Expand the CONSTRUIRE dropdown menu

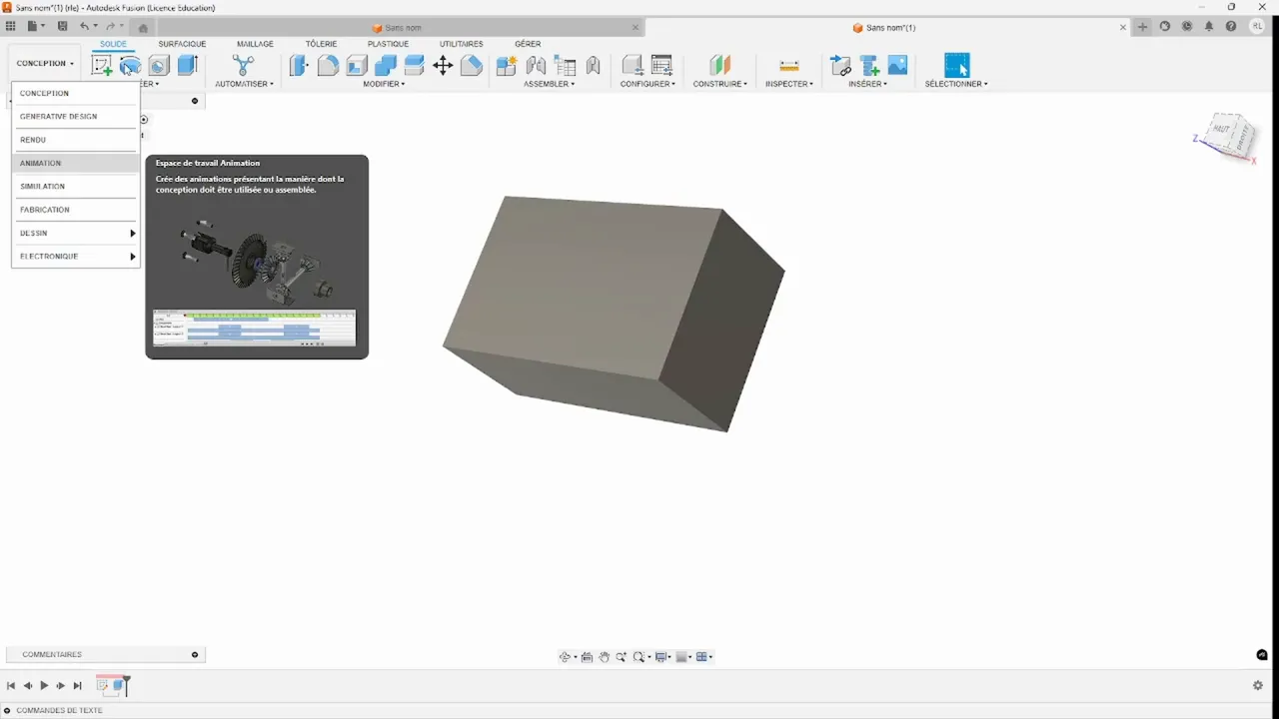point(720,84)
